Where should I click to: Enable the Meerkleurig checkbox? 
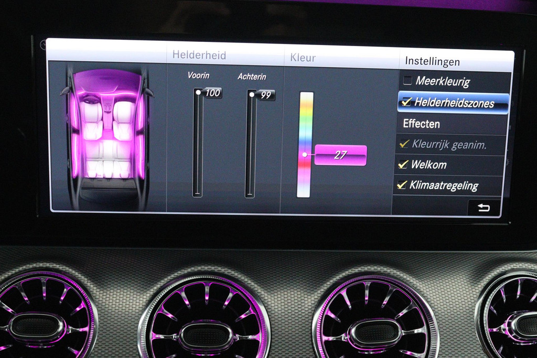[x=407, y=80]
